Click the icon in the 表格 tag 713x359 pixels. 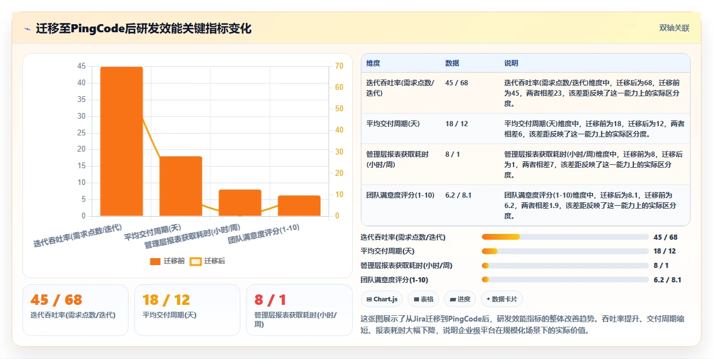click(x=416, y=300)
